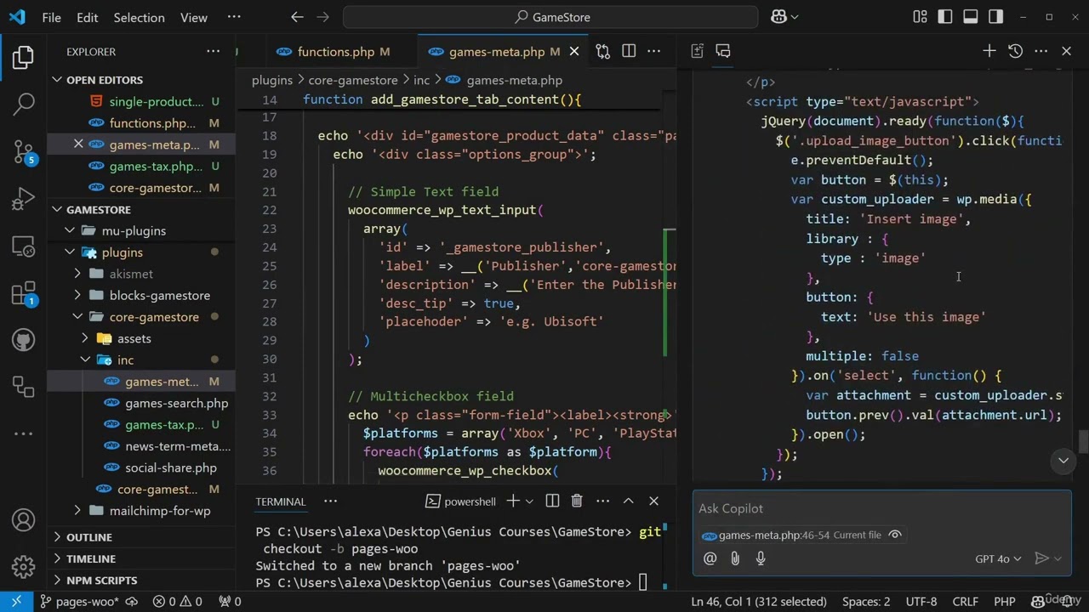Change language mode PHP
This screenshot has width=1089, height=612.
tap(1005, 602)
